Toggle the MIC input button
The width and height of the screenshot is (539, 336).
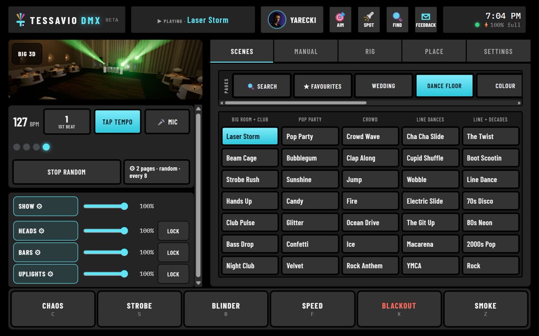[167, 122]
